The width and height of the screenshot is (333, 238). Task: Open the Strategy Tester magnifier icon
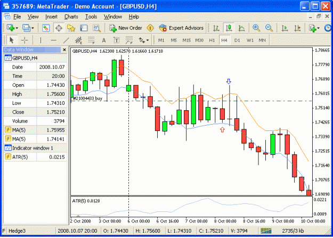tap(96, 28)
